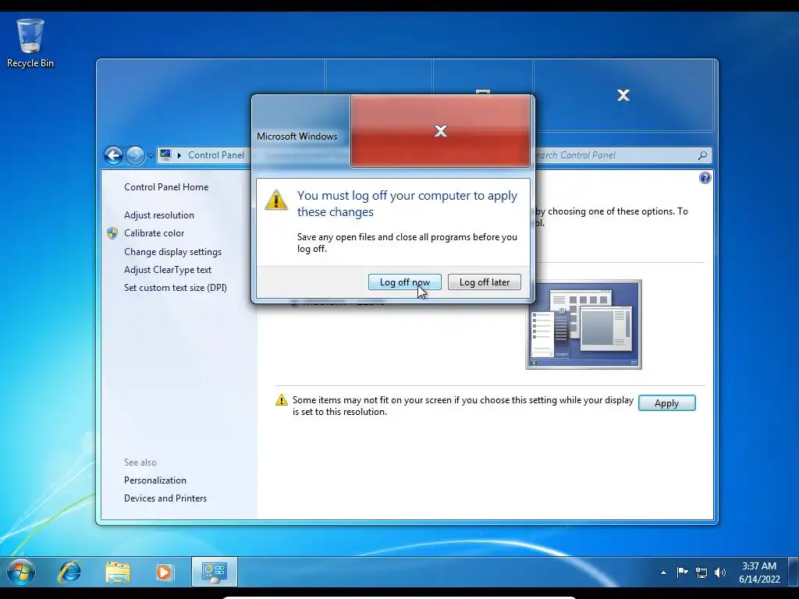The image size is (799, 599).
Task: Click the Show desktop strip
Action: pos(794,572)
